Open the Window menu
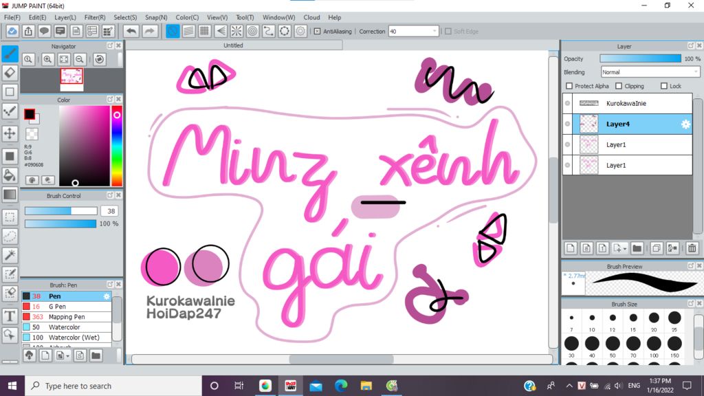The image size is (704, 396). point(278,17)
